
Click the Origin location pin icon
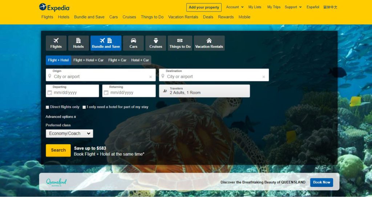[x=49, y=76]
